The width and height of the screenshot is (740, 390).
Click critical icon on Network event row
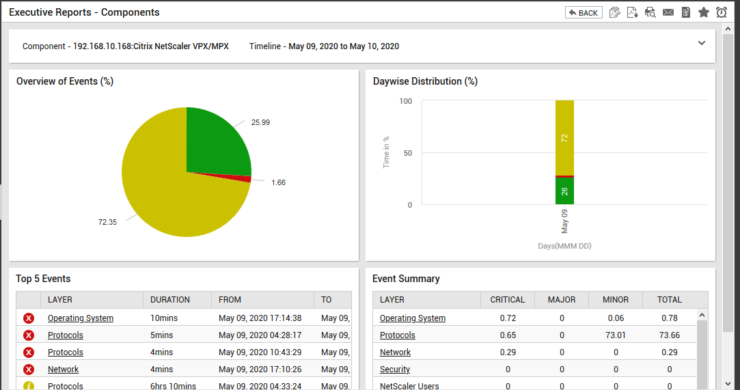click(29, 370)
